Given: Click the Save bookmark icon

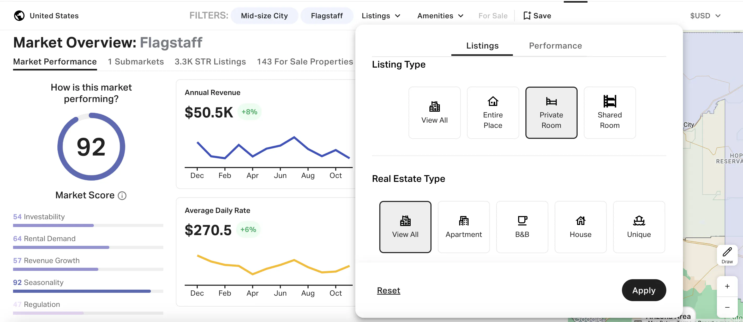Looking at the screenshot, I should [x=527, y=16].
